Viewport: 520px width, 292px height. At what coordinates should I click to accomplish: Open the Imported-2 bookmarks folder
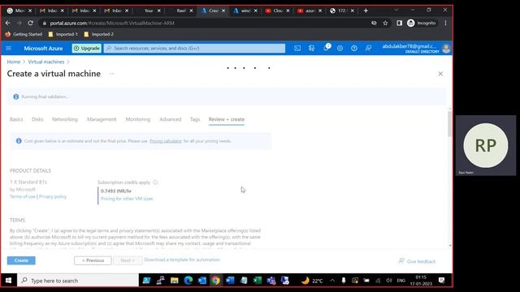(x=99, y=34)
